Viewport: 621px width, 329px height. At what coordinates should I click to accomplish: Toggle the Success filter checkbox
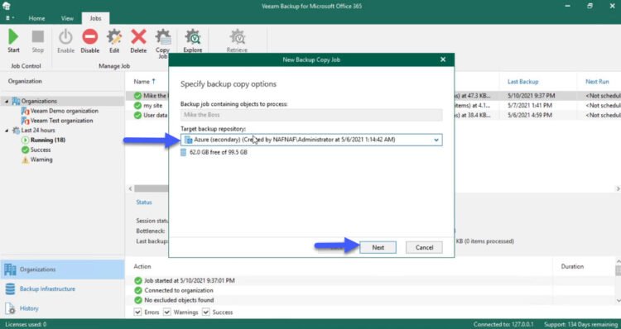[x=206, y=312]
